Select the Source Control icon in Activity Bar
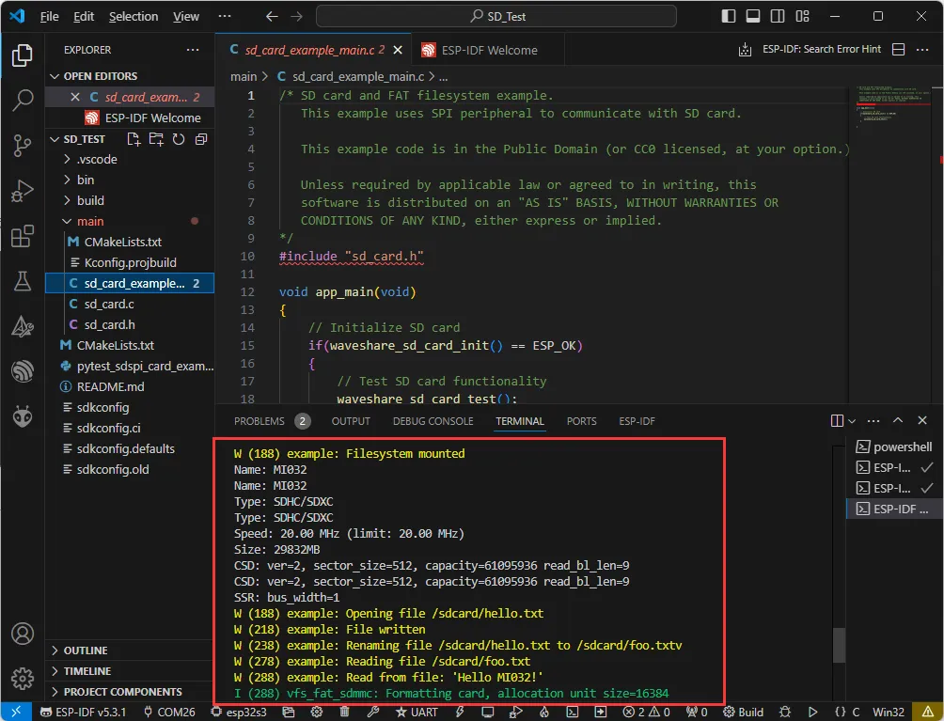This screenshot has width=944, height=721. (22, 143)
